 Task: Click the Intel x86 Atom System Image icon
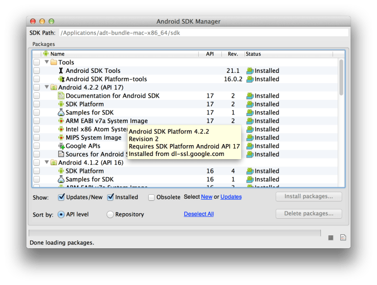61,129
